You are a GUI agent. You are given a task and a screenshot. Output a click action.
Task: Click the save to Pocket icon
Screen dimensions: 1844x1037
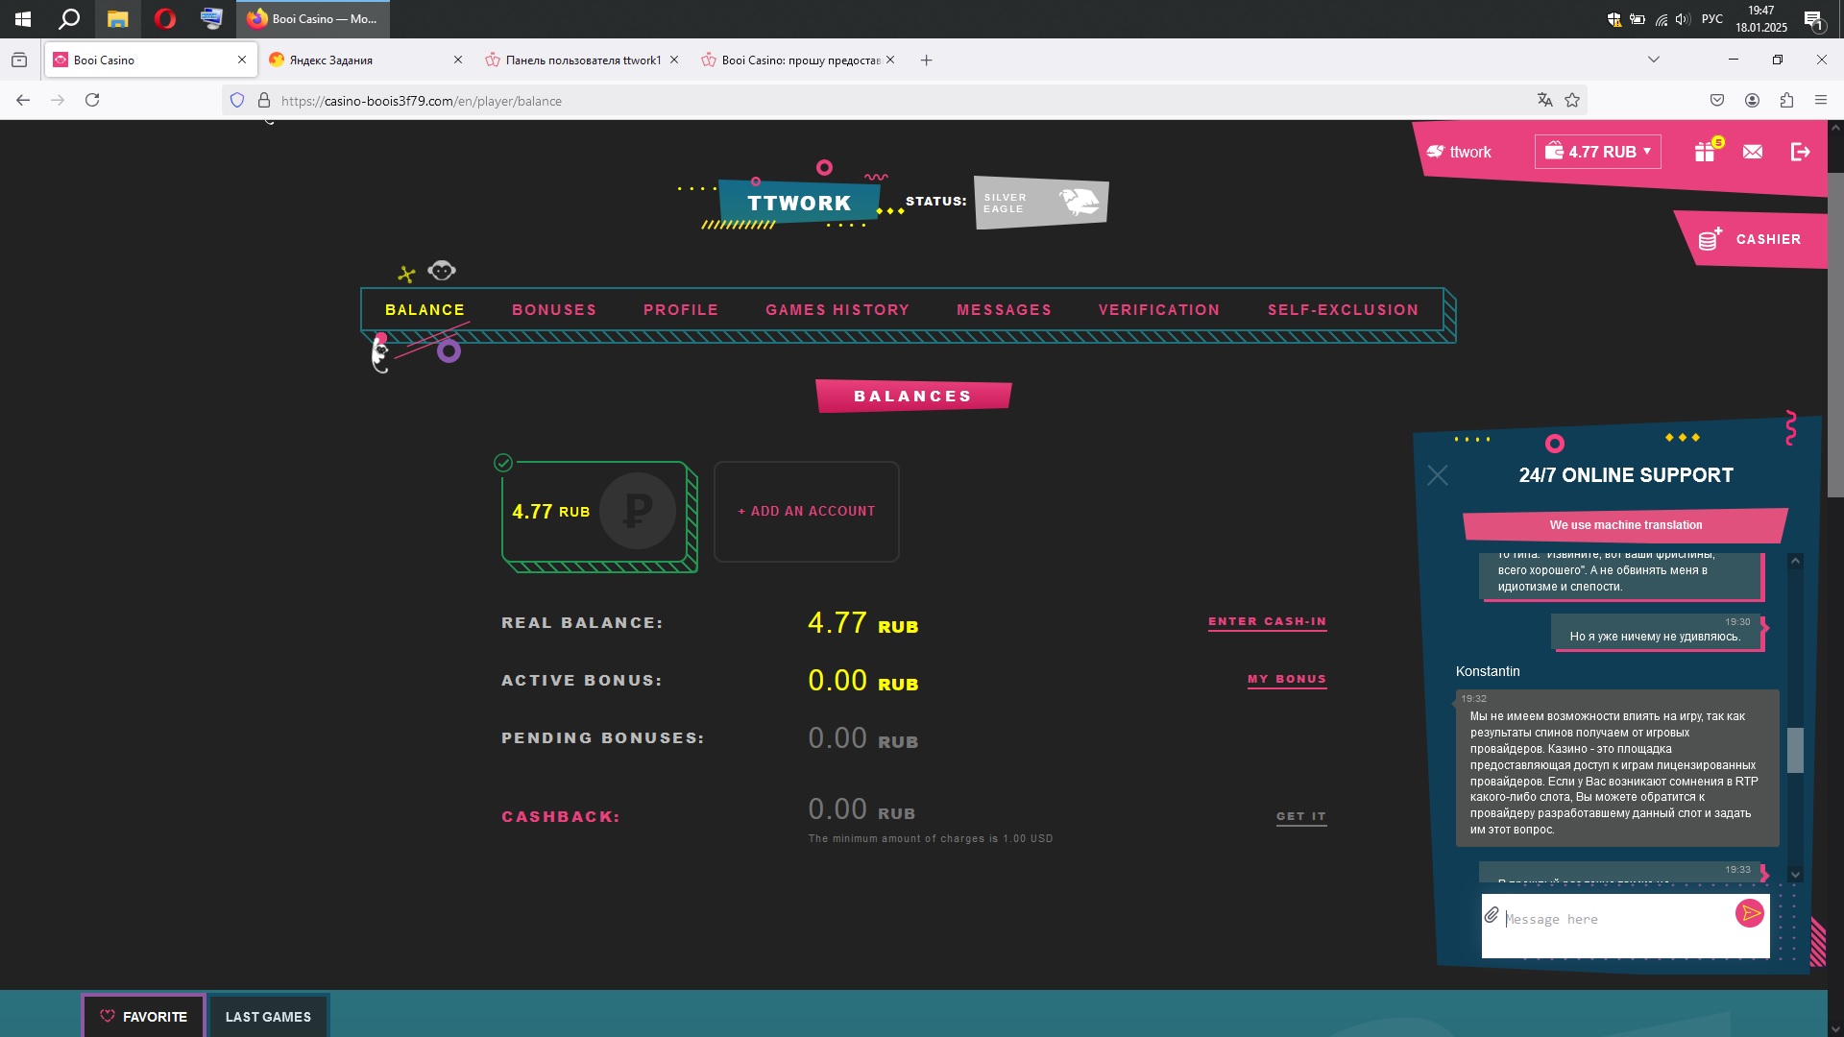(x=1717, y=100)
